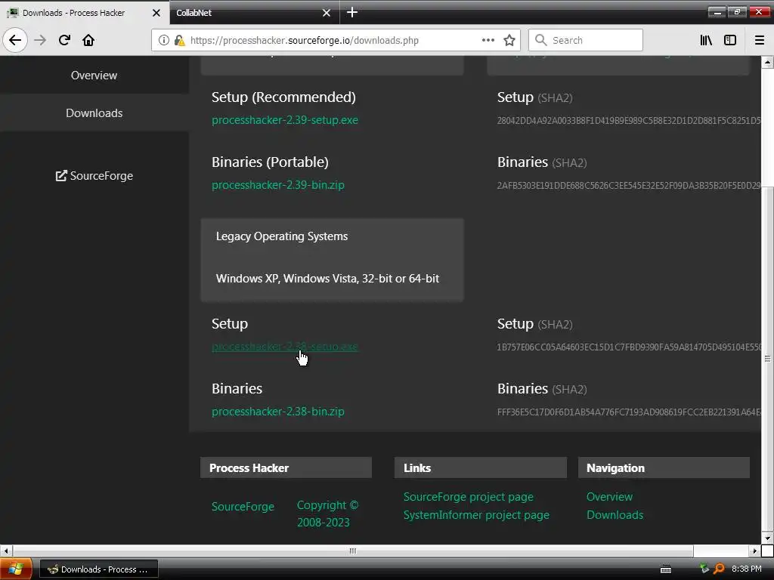774x580 pixels.
Task: Bookmark this page with the star
Action: [509, 40]
